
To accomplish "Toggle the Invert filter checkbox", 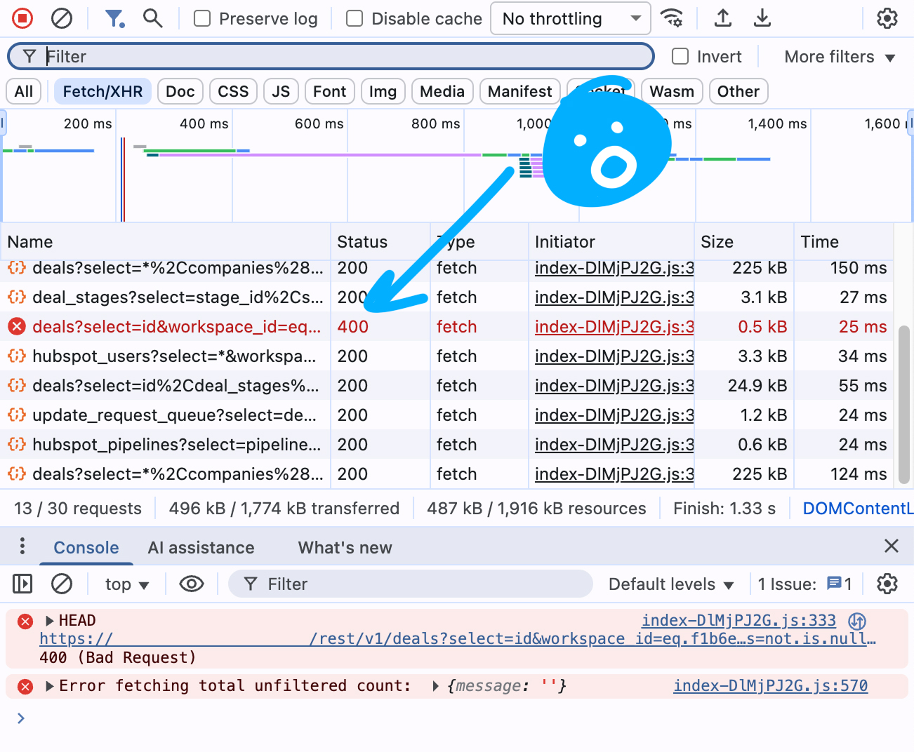I will (680, 56).
